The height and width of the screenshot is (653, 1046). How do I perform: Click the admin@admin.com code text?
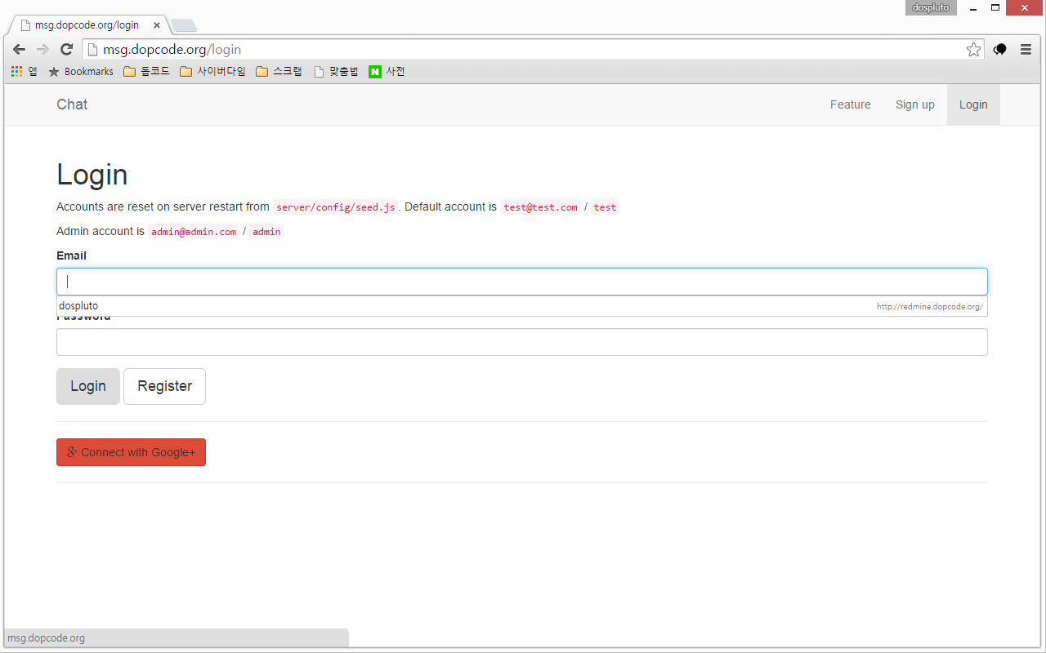tap(194, 232)
